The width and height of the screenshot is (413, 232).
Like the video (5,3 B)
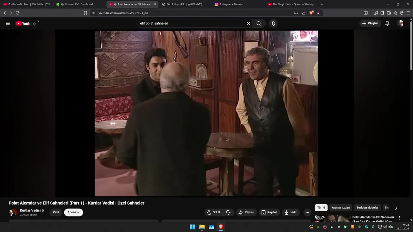[x=213, y=212]
